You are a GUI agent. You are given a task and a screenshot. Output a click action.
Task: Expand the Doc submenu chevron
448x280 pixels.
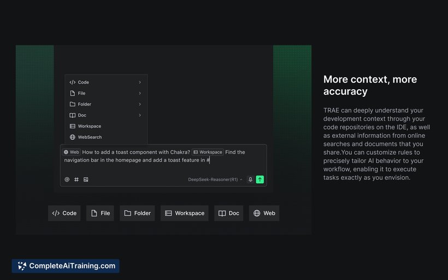point(140,115)
